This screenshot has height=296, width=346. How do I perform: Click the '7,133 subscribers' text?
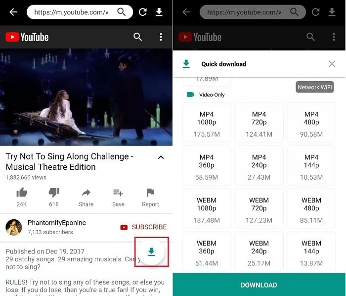(x=50, y=232)
